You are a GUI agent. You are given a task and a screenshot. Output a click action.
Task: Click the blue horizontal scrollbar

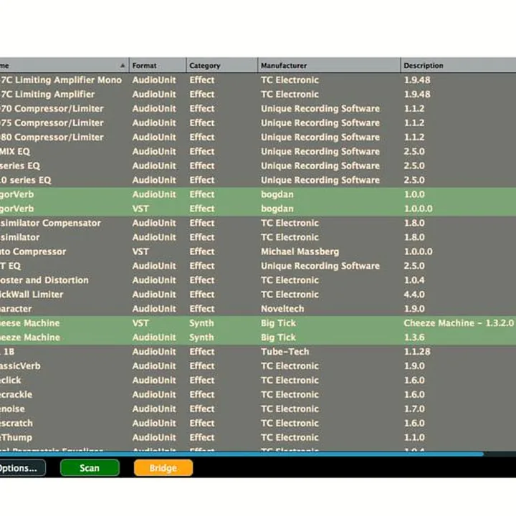point(242,454)
